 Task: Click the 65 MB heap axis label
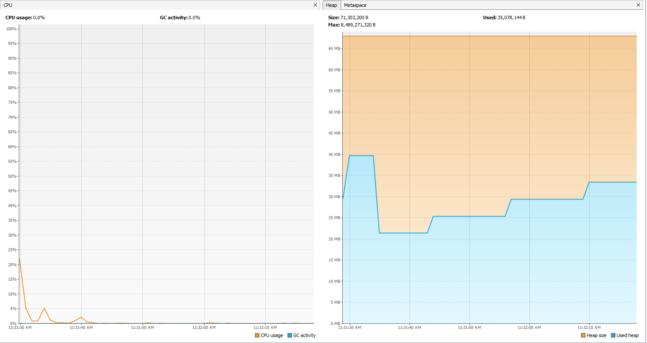[x=335, y=49]
